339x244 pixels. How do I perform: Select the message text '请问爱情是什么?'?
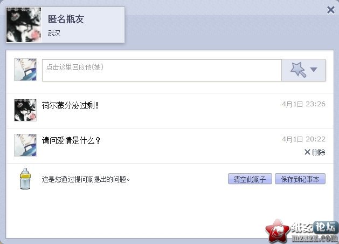71,140
